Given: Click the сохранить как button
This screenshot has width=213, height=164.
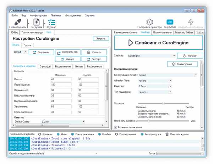Looking at the screenshot, I should (x=68, y=52).
